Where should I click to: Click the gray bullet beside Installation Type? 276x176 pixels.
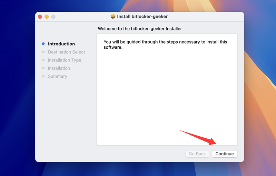[x=43, y=60]
